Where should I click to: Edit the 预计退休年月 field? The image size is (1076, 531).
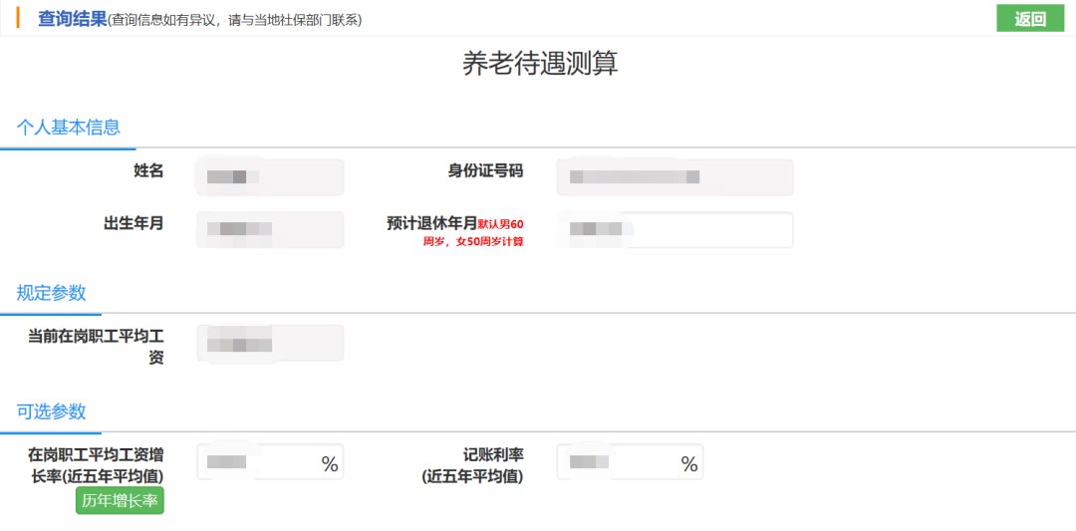pos(674,229)
